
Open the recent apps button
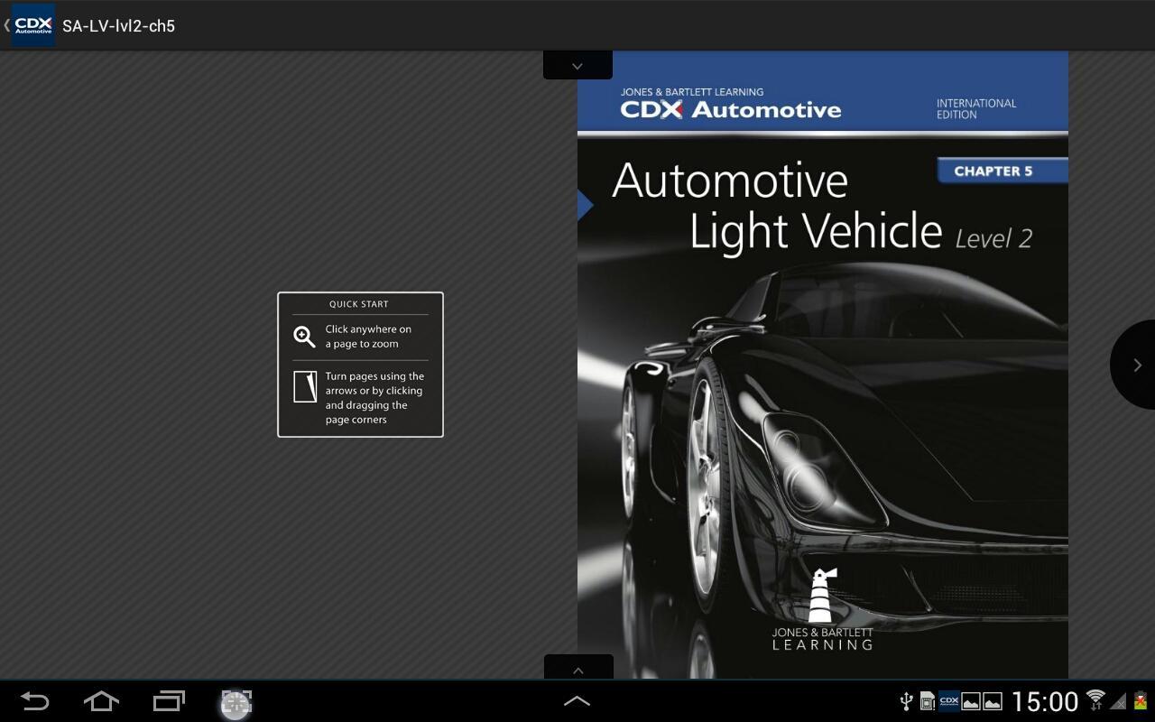point(169,701)
